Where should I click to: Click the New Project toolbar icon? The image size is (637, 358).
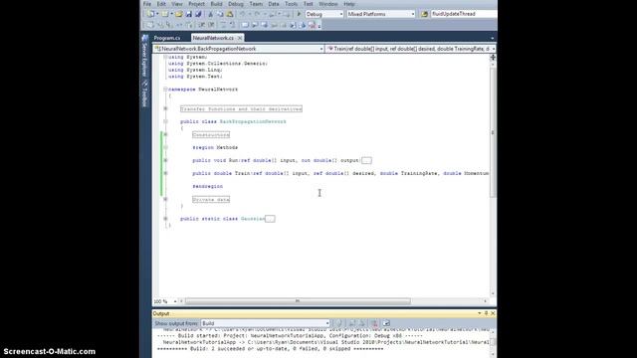(x=150, y=14)
